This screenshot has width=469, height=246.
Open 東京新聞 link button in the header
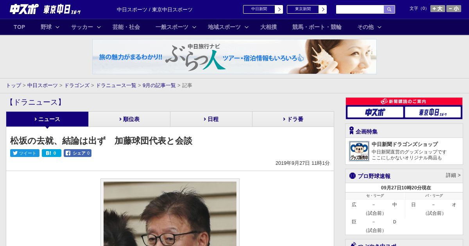click(306, 9)
